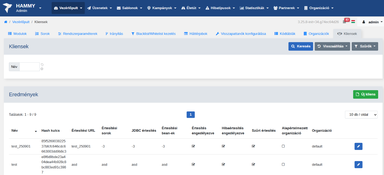Open the Statisztikák menu
This screenshot has height=175, width=384.
[x=254, y=8]
